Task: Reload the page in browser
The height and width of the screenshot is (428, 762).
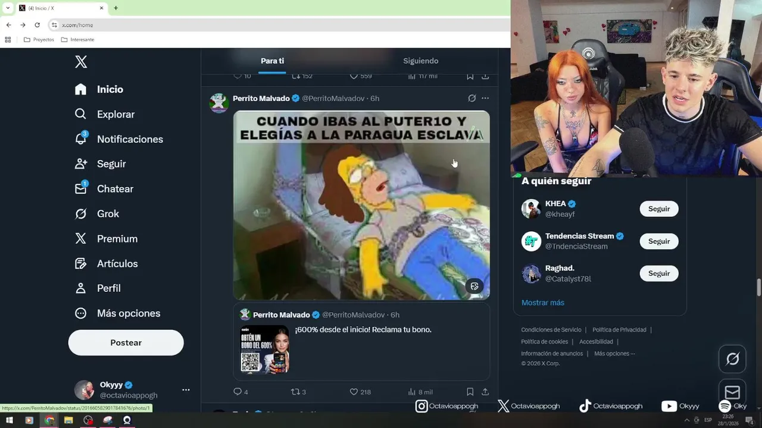Action: click(37, 25)
